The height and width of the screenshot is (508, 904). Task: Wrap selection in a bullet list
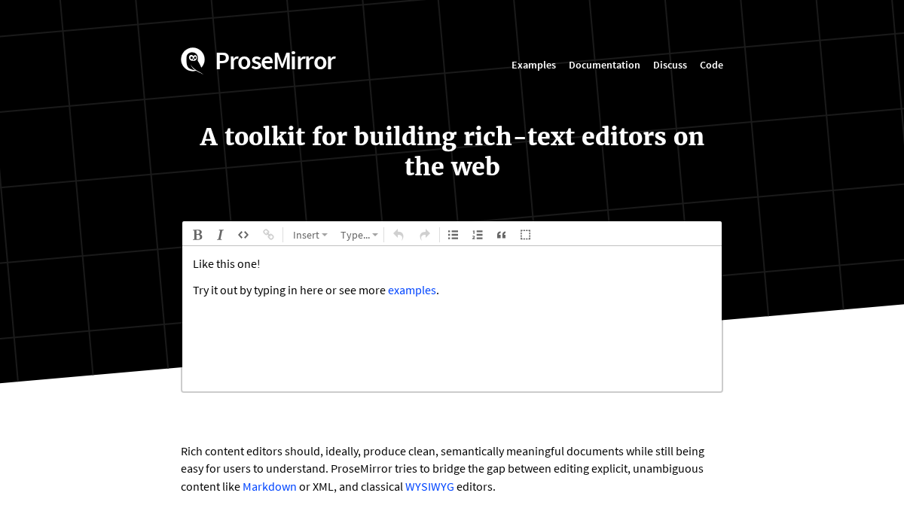453,235
